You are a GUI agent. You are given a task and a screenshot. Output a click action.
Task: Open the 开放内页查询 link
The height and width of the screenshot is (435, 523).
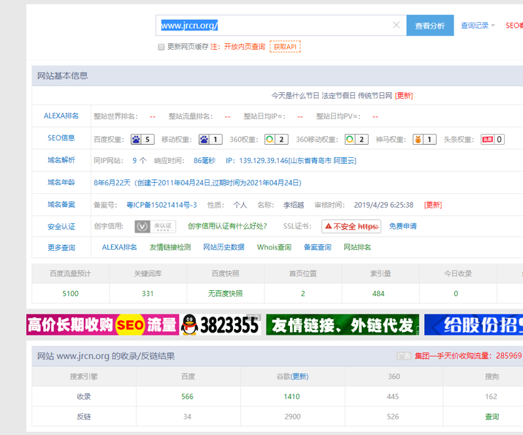point(245,47)
